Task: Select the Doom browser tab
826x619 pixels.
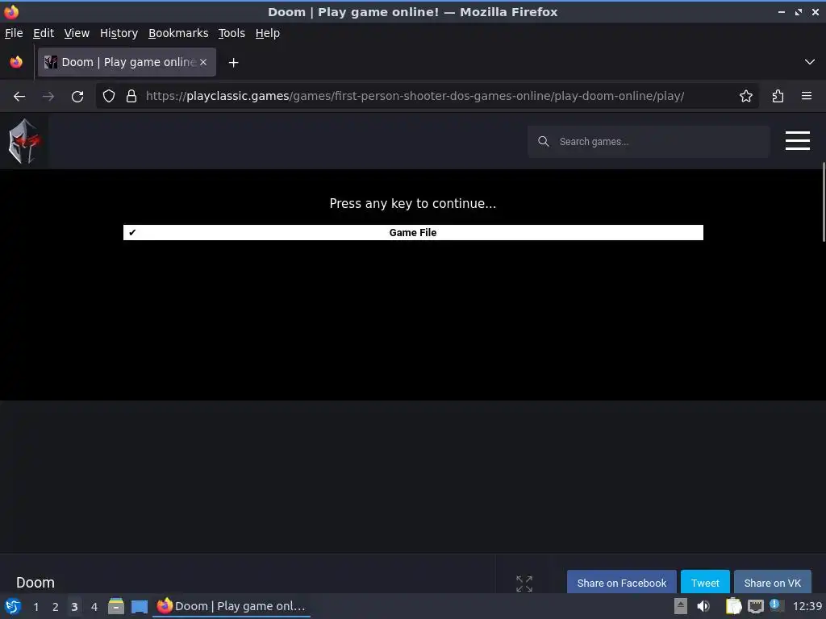Action: click(127, 62)
